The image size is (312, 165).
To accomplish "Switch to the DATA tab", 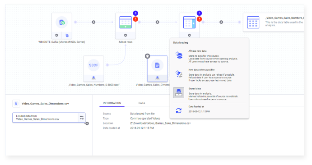I will point(142,103).
